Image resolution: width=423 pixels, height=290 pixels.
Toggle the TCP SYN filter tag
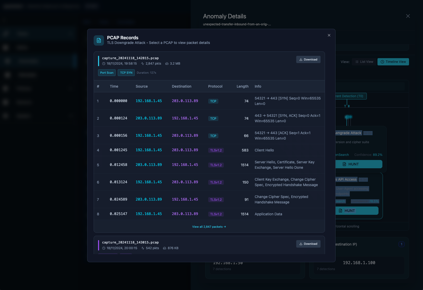[126, 73]
